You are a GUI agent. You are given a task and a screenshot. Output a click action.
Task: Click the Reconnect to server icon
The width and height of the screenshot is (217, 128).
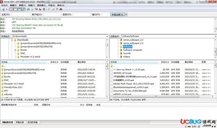coord(44,9)
